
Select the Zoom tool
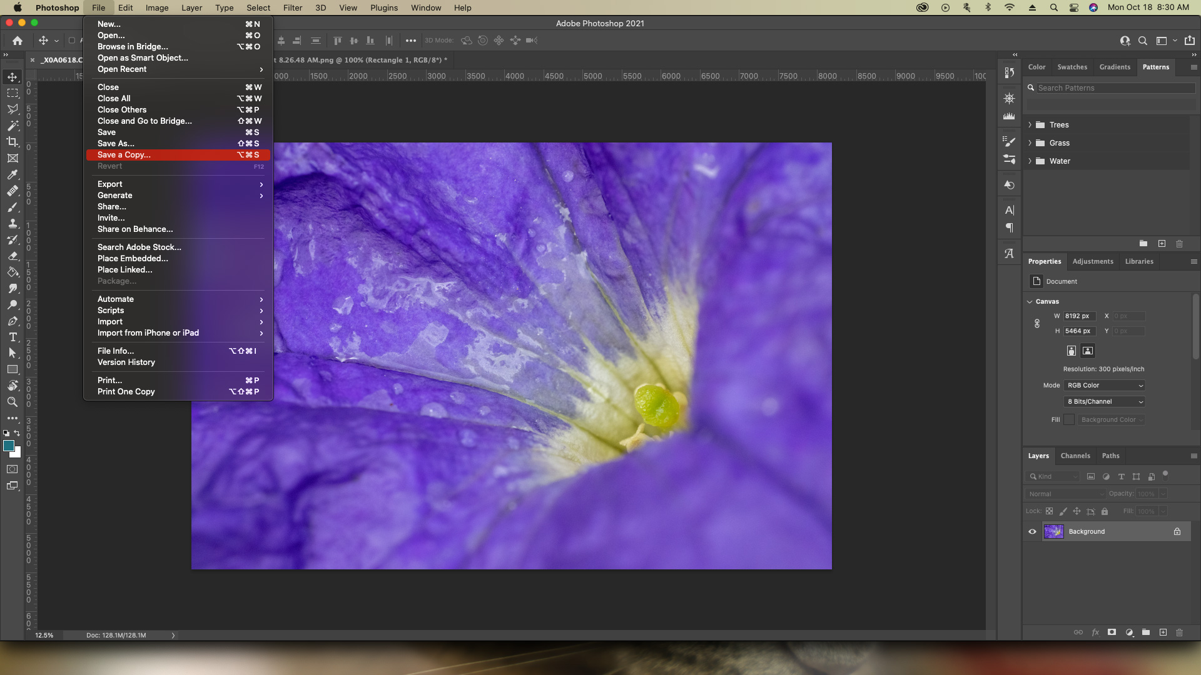(x=13, y=403)
